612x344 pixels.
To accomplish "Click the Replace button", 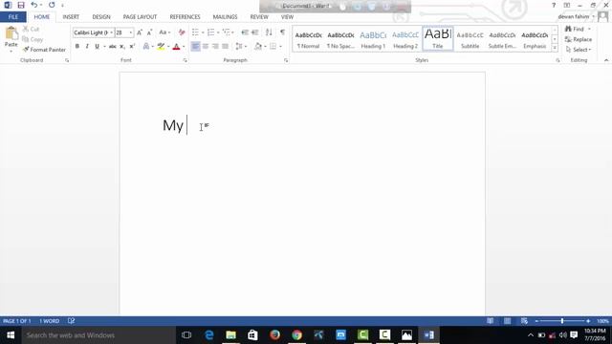I will pos(579,39).
